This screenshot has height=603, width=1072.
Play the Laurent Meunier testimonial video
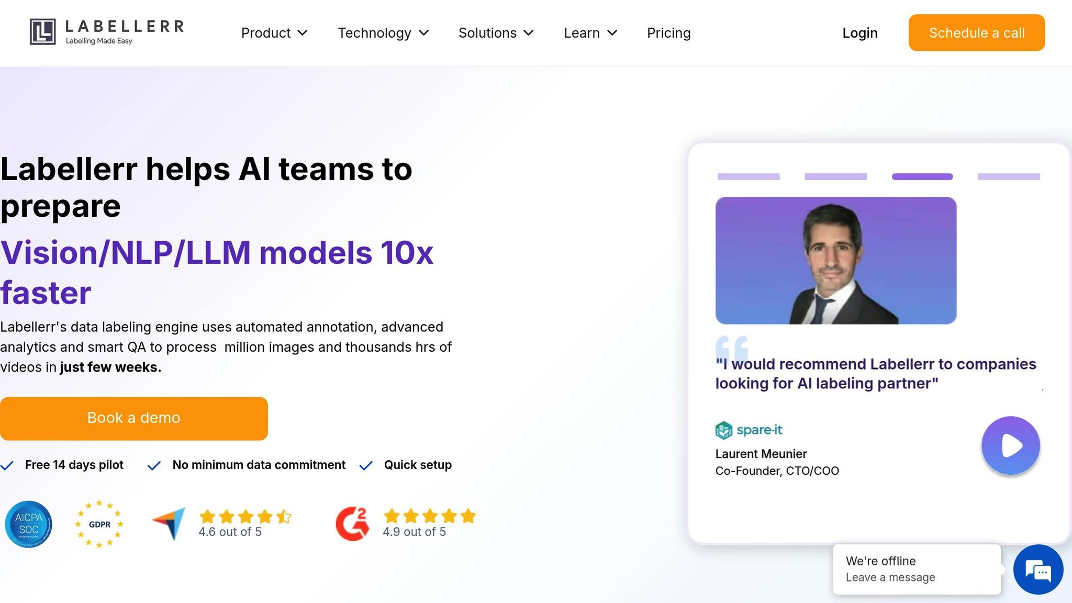[x=1010, y=445]
